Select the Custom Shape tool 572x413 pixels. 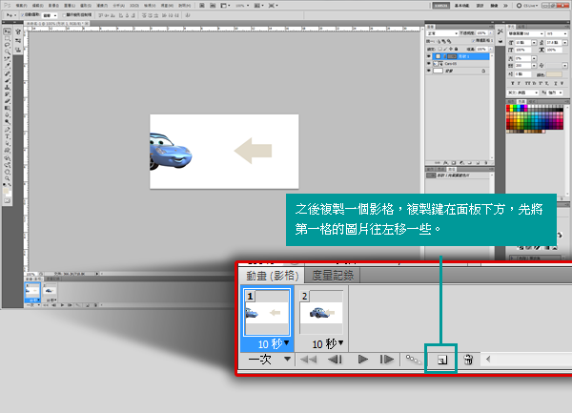(x=7, y=150)
